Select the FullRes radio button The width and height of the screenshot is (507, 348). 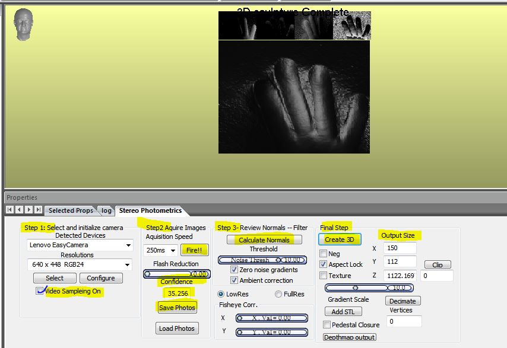(x=278, y=294)
